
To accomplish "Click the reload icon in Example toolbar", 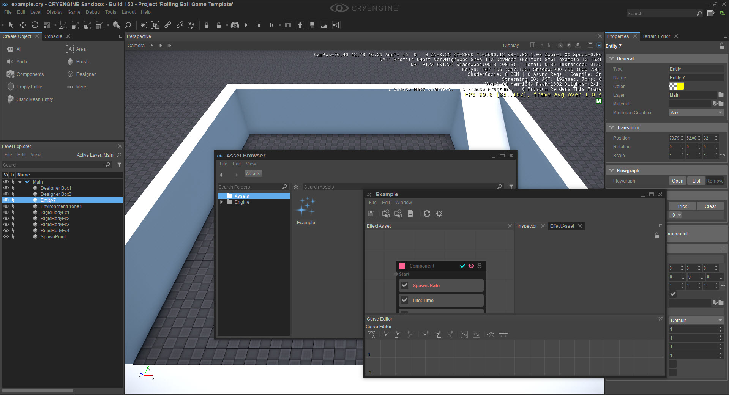I will 427,214.
